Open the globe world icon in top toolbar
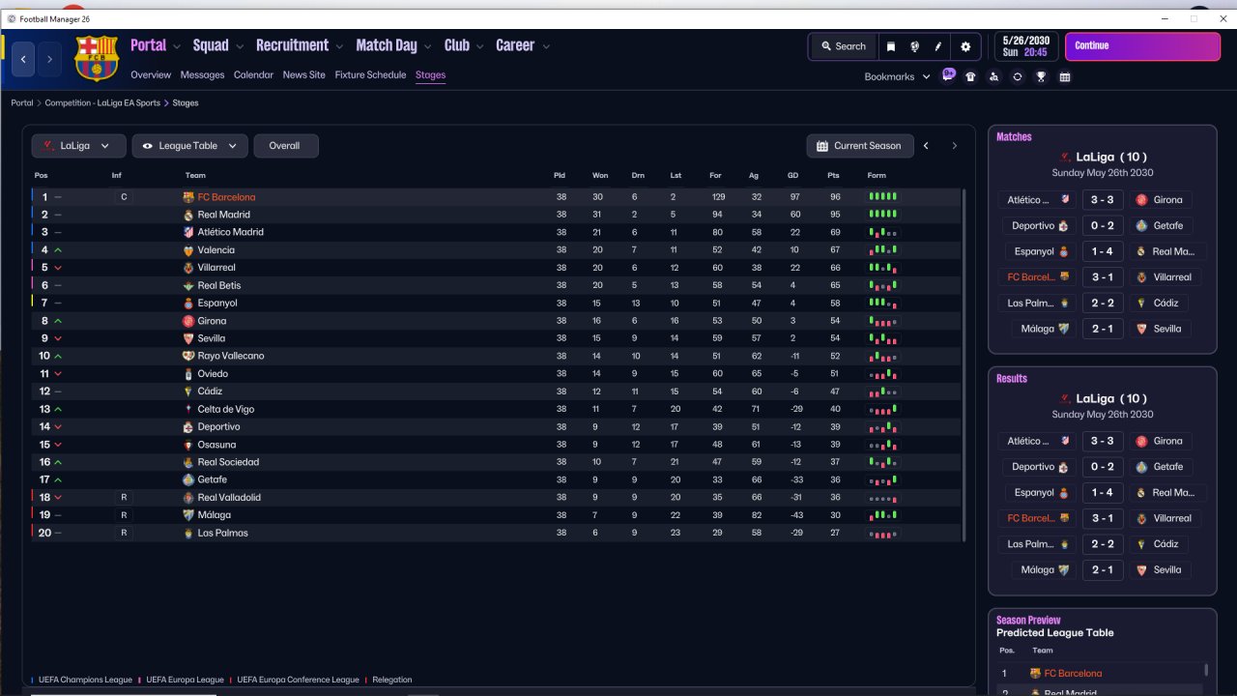This screenshot has width=1237, height=696. pos(914,46)
